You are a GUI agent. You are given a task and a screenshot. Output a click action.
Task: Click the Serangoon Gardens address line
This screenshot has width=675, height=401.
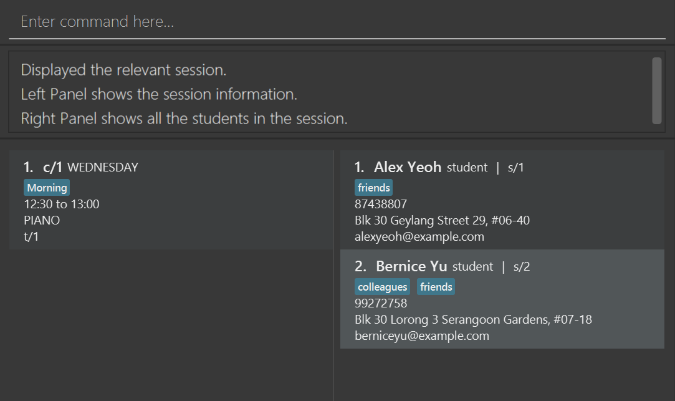[473, 319]
